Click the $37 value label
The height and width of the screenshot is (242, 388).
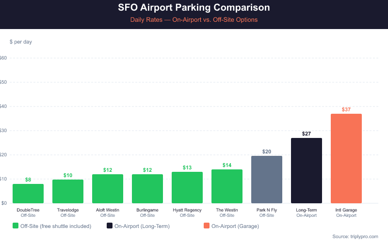[x=346, y=109]
